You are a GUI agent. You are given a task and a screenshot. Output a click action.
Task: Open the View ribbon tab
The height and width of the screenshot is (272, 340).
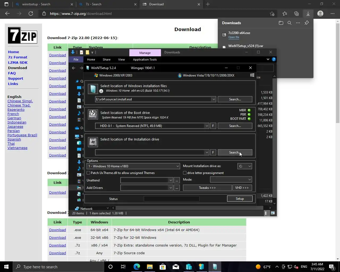click(x=121, y=59)
